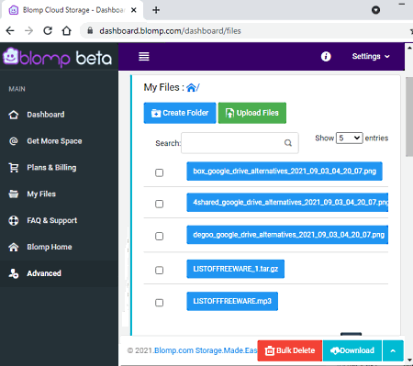Open 4shared_google_drive_alternatives png file
413x366 pixels.
click(x=287, y=202)
